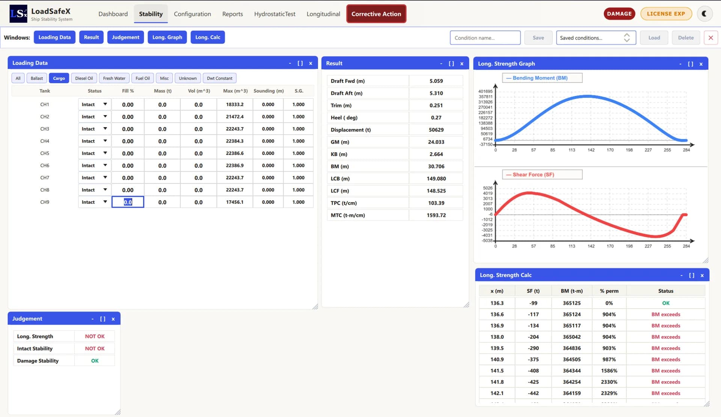Screen dimensions: 721x417
Task: Close the Loading Data panel
Action: pyautogui.click(x=311, y=63)
